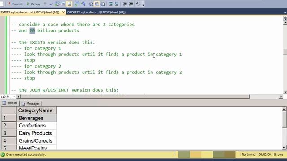Click row header number 1
This screenshot has width=287, height=161.
click(9, 118)
